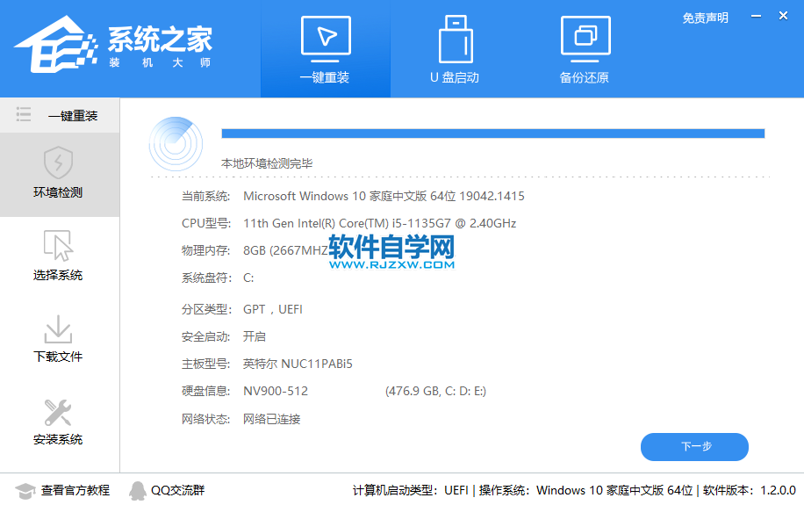Open the 备份还原 tab

pos(585,49)
